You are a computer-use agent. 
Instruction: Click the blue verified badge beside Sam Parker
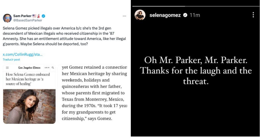43,16
